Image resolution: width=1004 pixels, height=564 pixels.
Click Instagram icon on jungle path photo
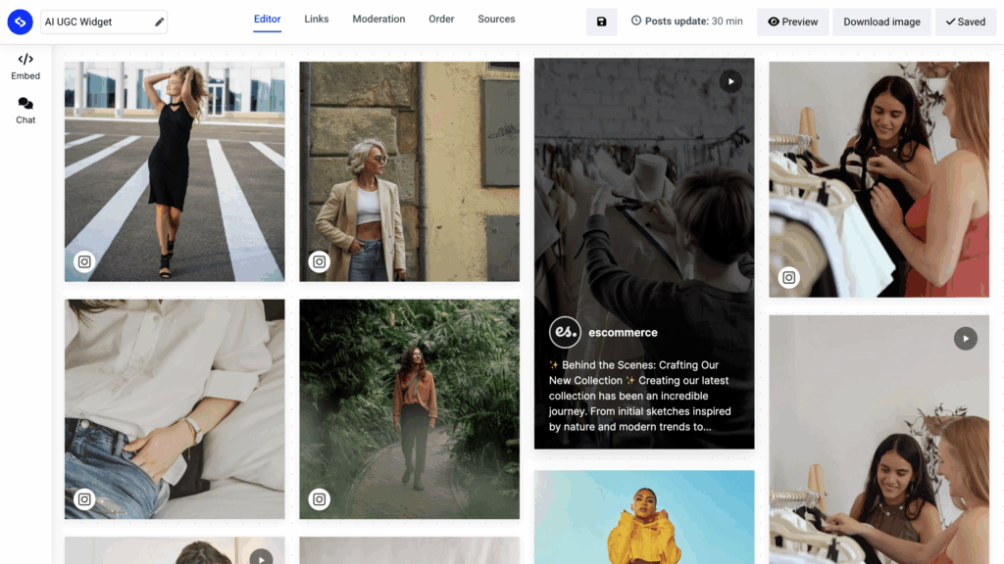319,499
